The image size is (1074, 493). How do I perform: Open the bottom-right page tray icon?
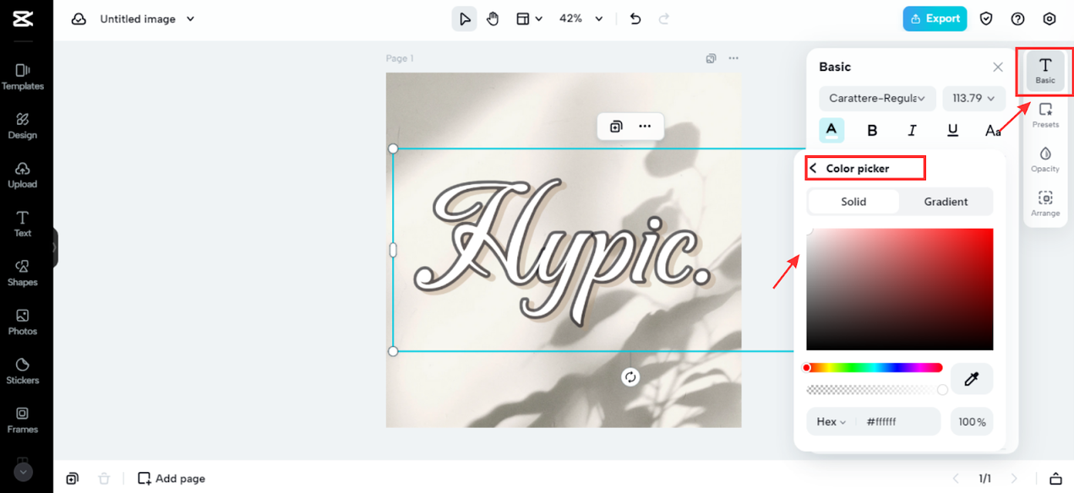[1055, 479]
